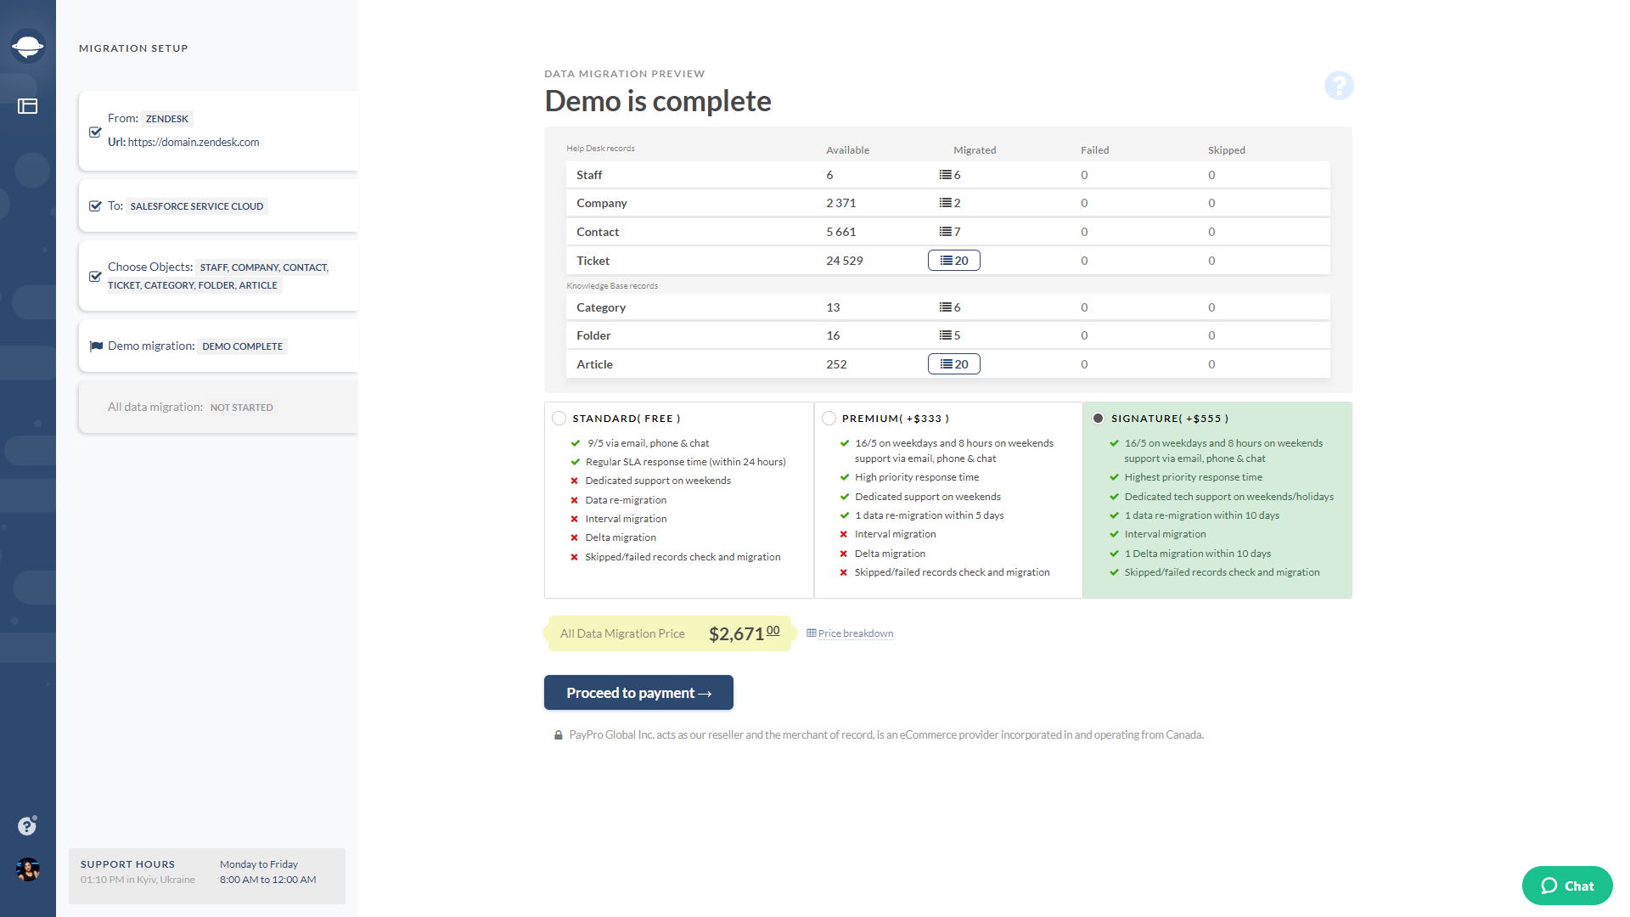Open help center icon in bottom sidebar
The height and width of the screenshot is (917, 1630).
(x=27, y=825)
